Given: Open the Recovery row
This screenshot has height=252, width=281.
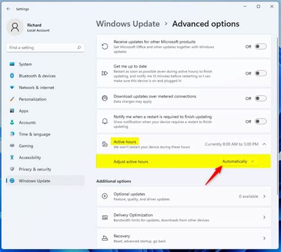Looking at the screenshot, I should tap(184, 238).
